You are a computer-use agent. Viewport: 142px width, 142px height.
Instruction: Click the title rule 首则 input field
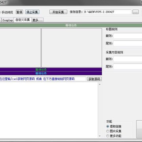(x=128, y=35)
